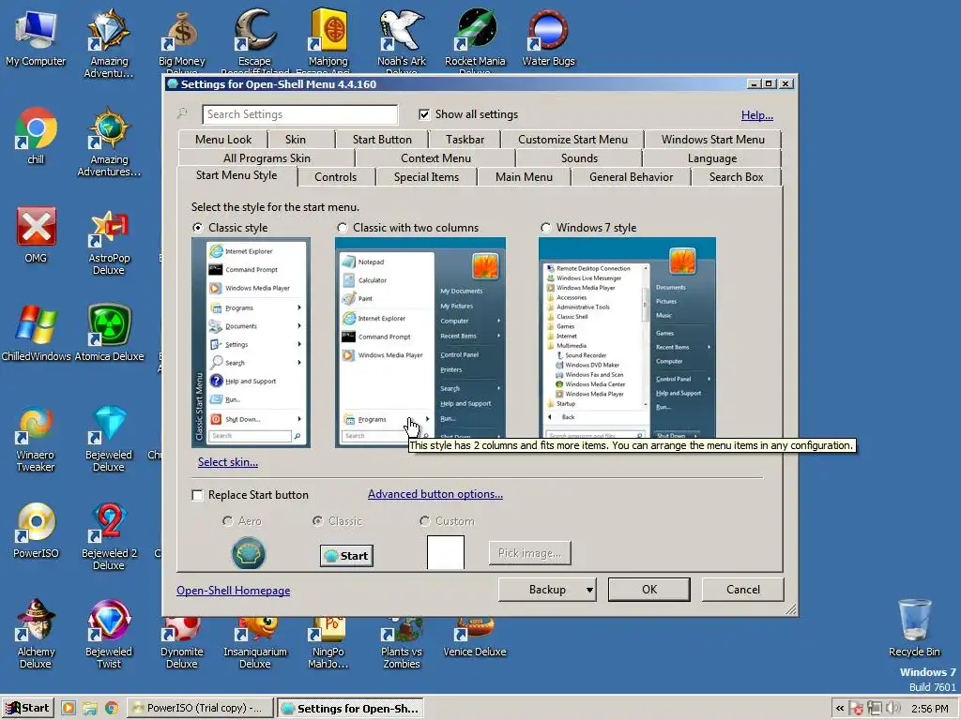Viewport: 961px width, 720px height.
Task: Switch to the Menu Look tab
Action: click(223, 140)
